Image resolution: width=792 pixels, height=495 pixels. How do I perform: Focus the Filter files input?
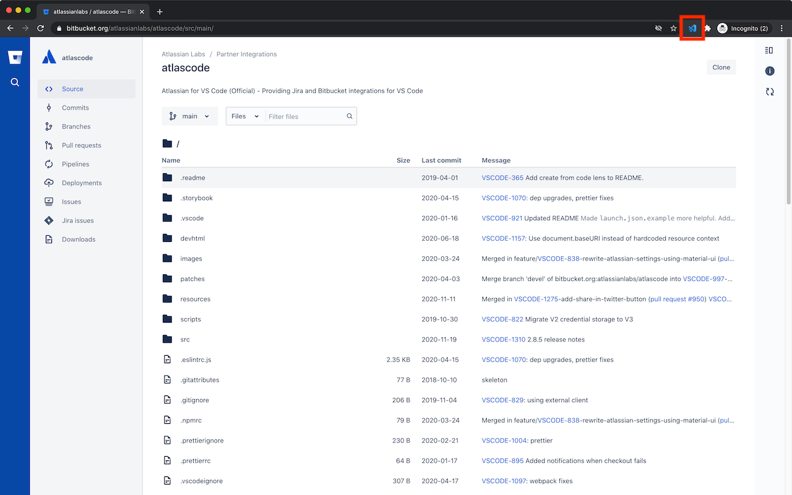pos(305,116)
